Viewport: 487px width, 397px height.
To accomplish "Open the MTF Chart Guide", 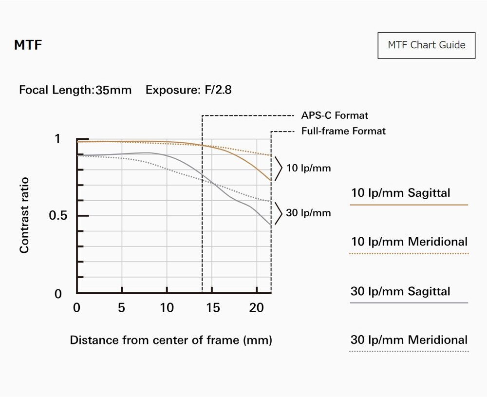I will [x=426, y=45].
